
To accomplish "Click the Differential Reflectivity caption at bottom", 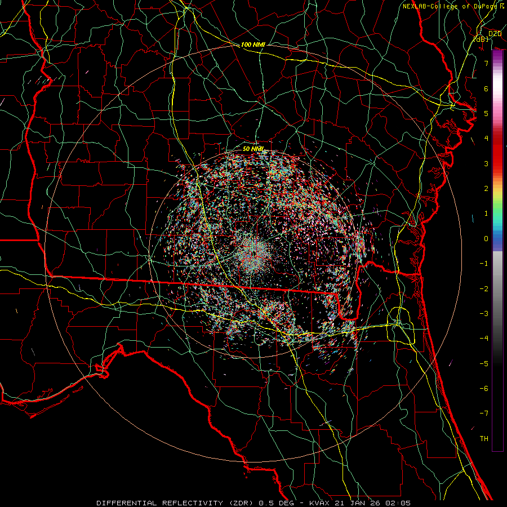I will (x=253, y=503).
